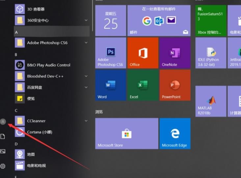Image resolution: width=241 pixels, height=178 pixels.
Task: Launch the OneNote tile
Action: [175, 53]
